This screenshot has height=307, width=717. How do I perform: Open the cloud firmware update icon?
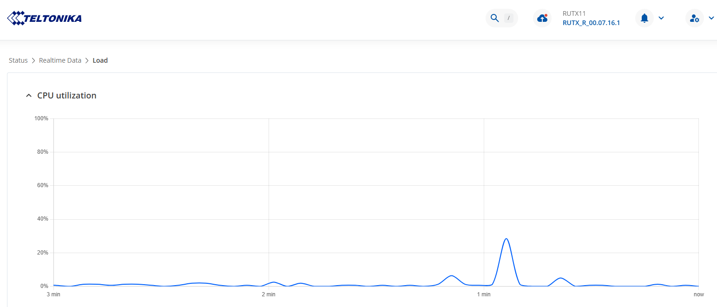click(542, 18)
